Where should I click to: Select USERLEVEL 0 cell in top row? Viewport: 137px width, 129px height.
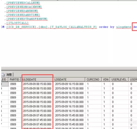119,84
